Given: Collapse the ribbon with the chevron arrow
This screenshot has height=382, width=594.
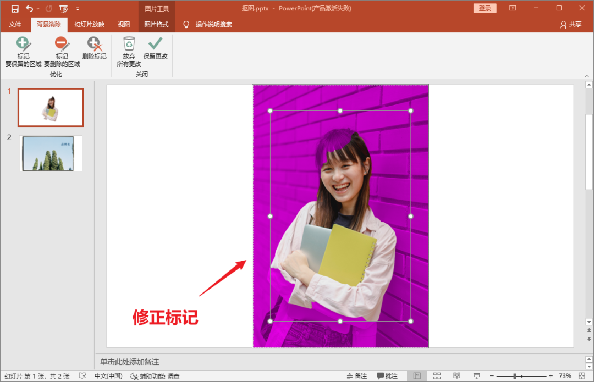Looking at the screenshot, I should pos(586,76).
